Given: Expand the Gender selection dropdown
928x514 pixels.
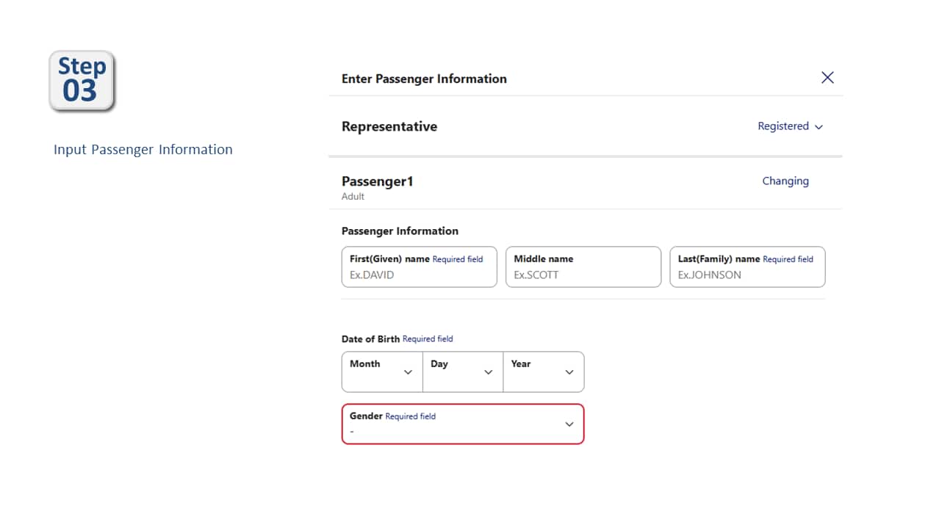Looking at the screenshot, I should coord(462,424).
